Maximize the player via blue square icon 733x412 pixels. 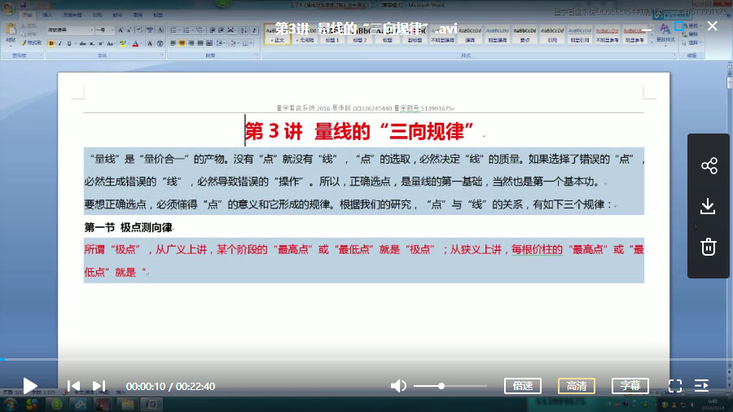pos(678,26)
